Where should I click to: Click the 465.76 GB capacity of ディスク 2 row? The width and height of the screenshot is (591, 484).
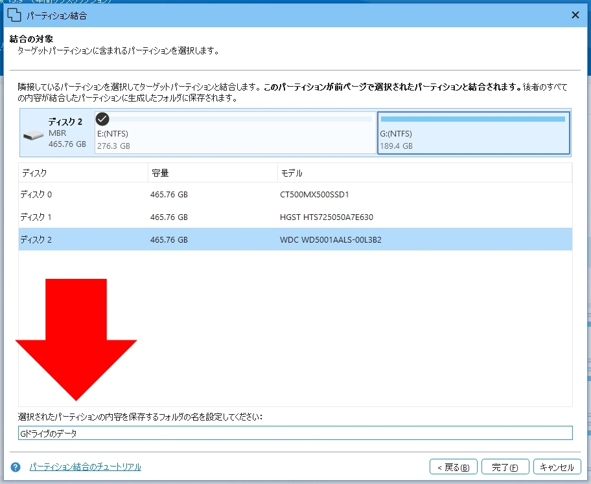pos(169,240)
